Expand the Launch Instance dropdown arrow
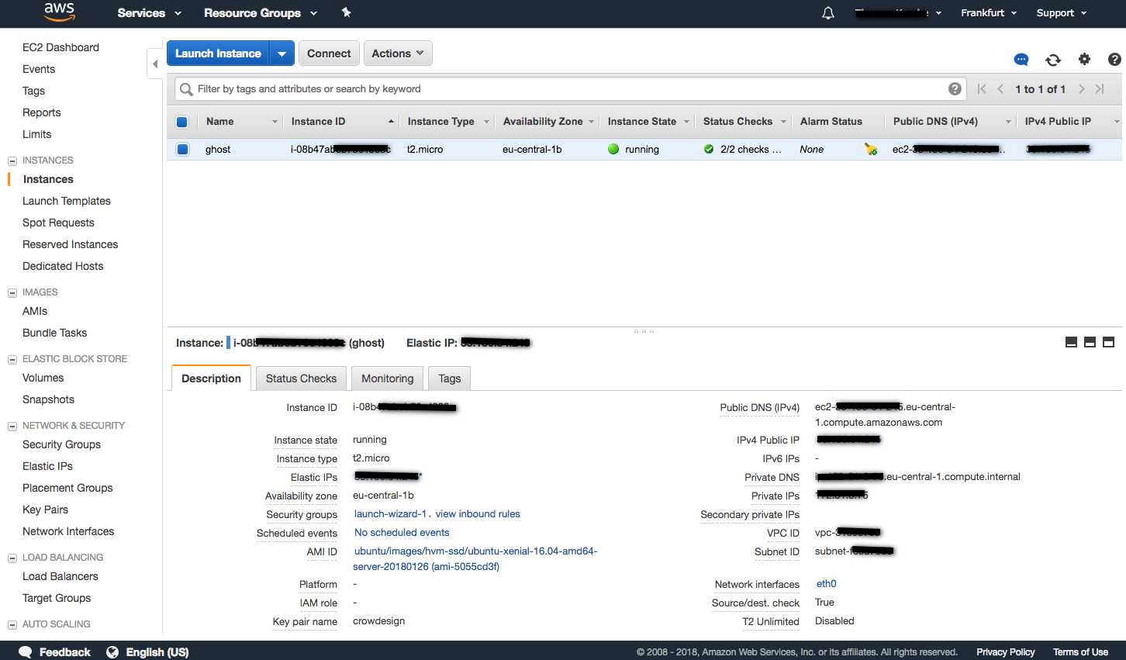1126x660 pixels. 281,54
